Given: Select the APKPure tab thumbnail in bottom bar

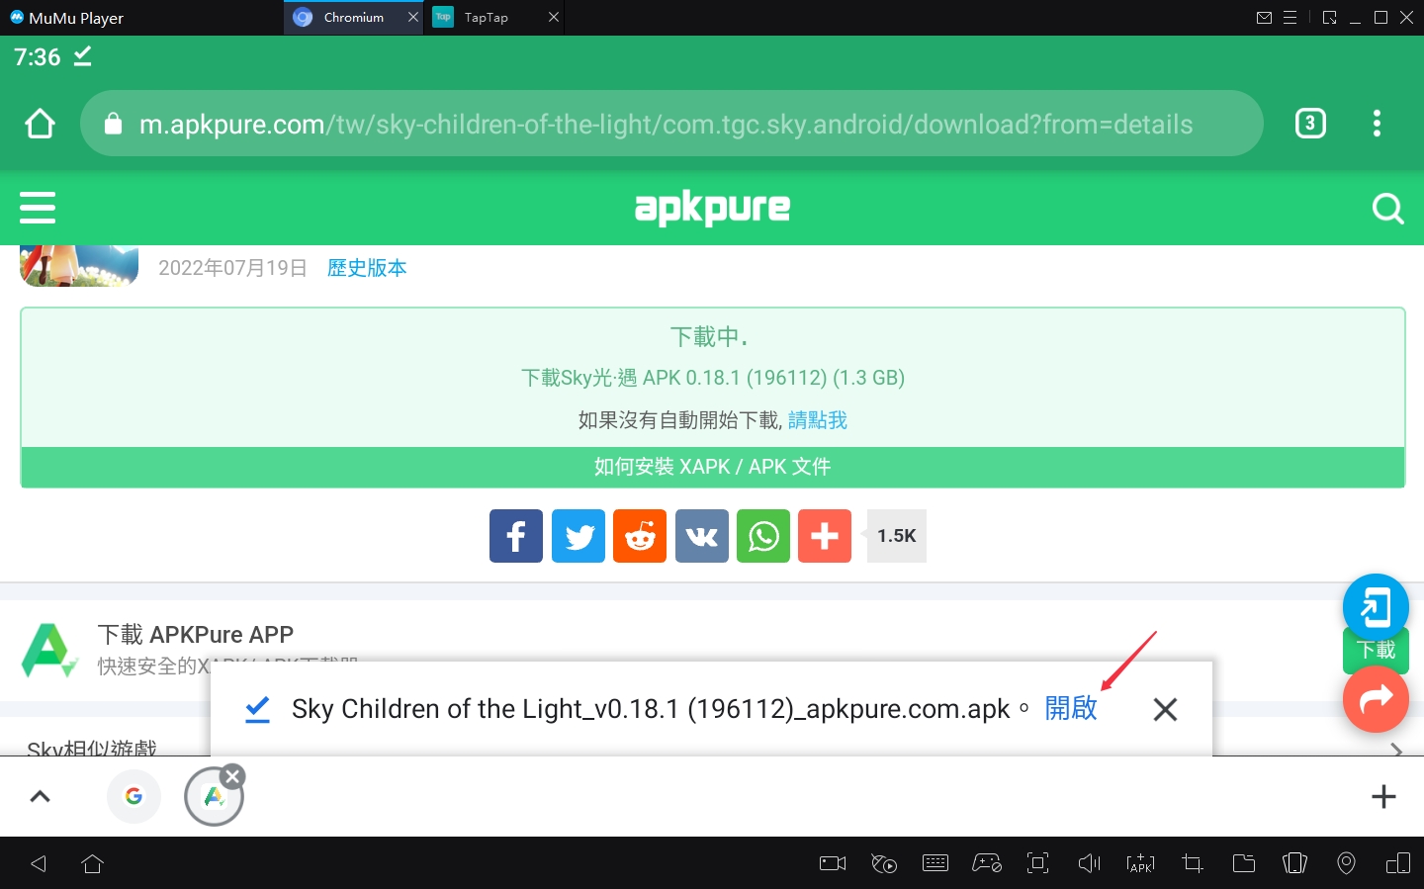Looking at the screenshot, I should [x=214, y=797].
